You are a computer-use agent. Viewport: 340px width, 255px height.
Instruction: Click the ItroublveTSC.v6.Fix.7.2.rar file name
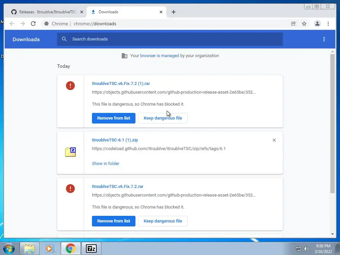(118, 187)
